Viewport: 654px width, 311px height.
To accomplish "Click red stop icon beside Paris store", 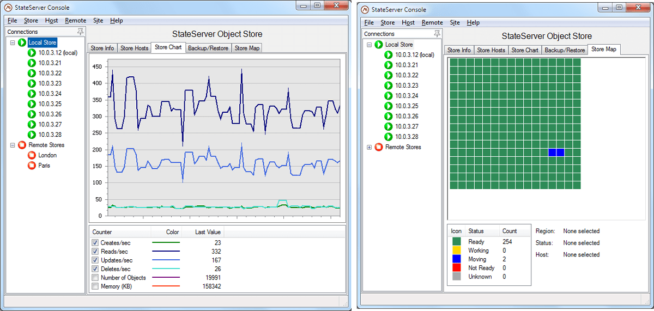I will coord(32,166).
